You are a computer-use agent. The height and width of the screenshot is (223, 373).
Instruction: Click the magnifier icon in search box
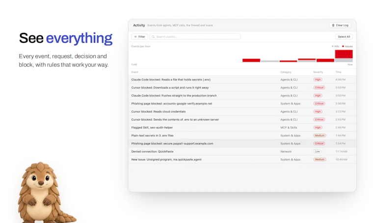coord(153,37)
